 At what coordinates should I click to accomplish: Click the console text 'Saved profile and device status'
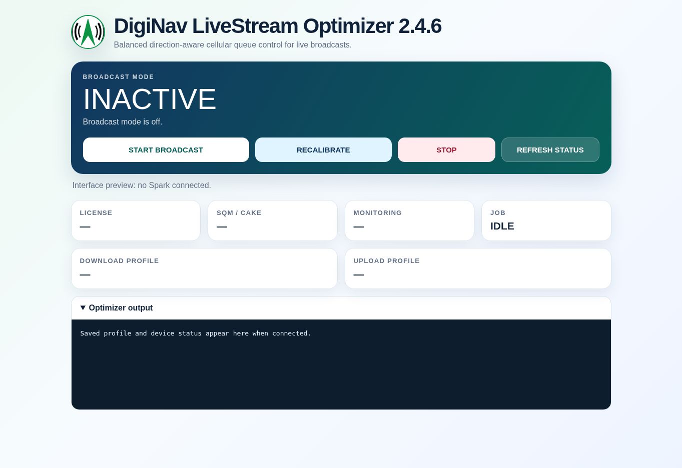click(141, 333)
